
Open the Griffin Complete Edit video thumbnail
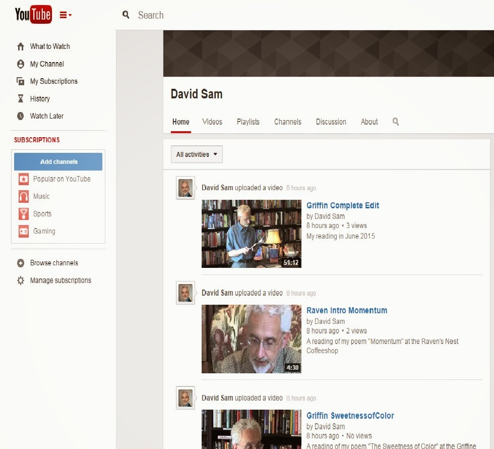[x=252, y=234]
